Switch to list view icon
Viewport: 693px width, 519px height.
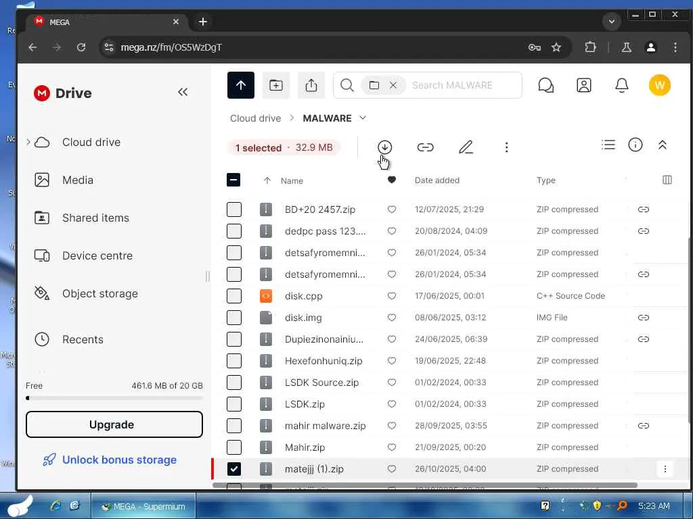coord(608,145)
